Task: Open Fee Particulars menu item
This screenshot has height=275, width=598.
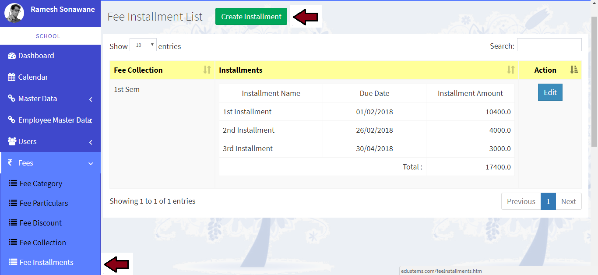Action: tap(43, 203)
